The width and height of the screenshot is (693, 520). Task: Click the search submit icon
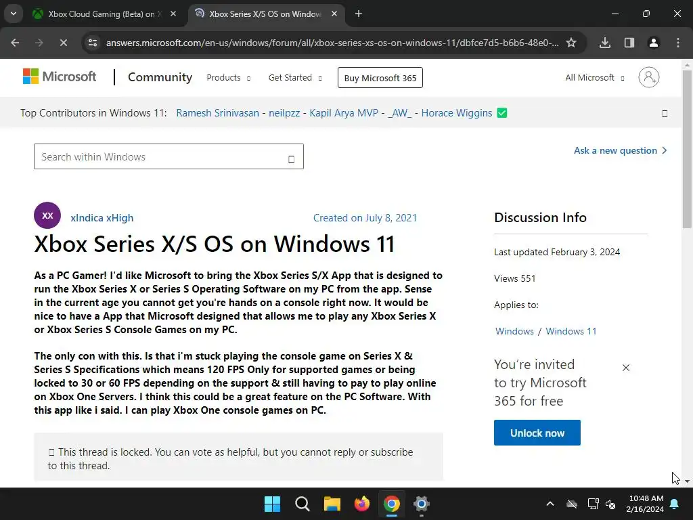point(291,158)
